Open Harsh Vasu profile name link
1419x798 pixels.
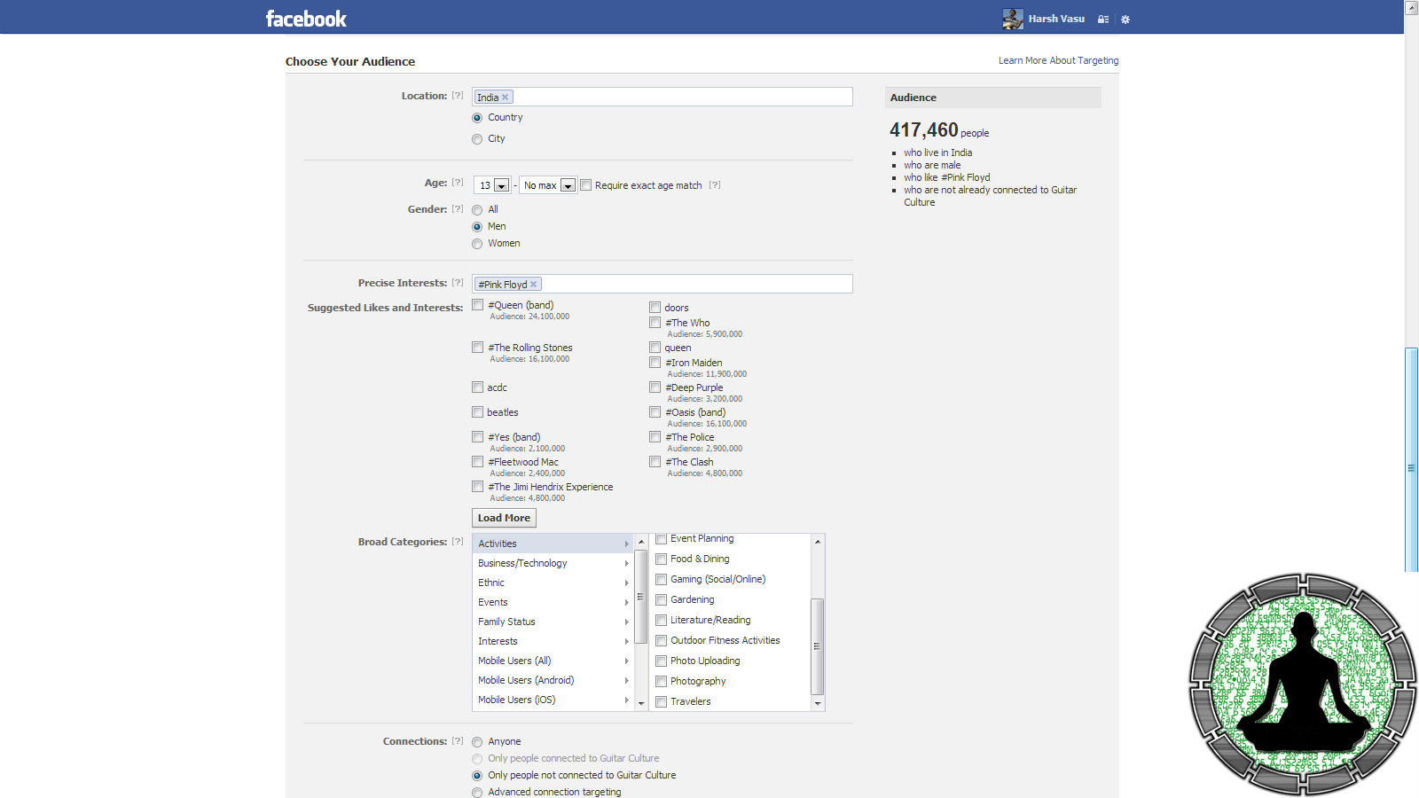pos(1056,19)
